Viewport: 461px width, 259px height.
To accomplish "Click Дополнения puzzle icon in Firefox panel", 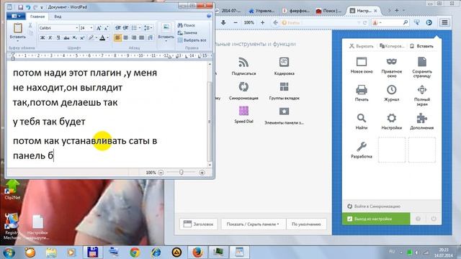I will tap(422, 118).
